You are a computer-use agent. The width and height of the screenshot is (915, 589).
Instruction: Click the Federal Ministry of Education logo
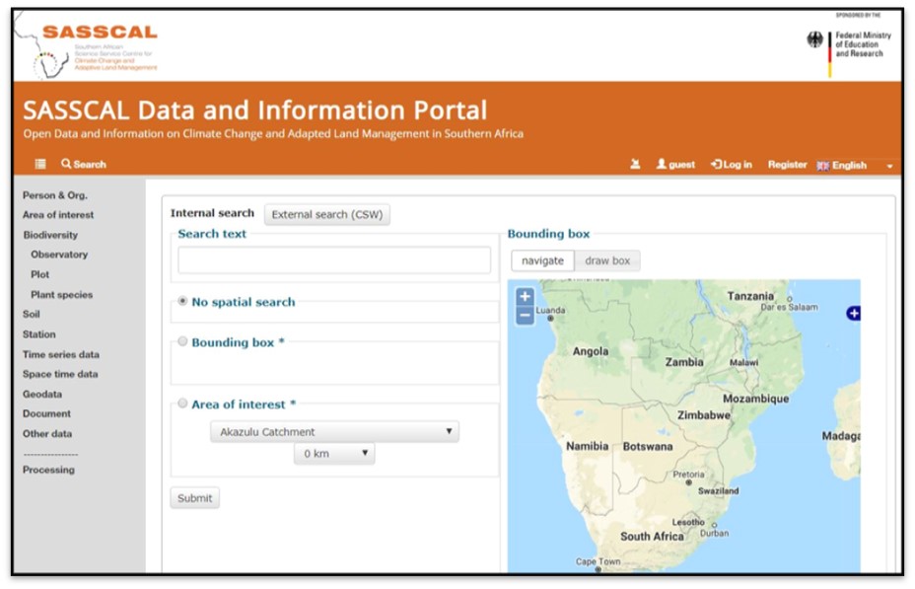tap(849, 45)
